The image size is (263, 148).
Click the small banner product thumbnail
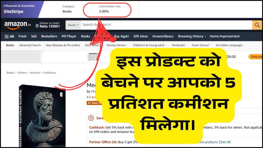93,57
